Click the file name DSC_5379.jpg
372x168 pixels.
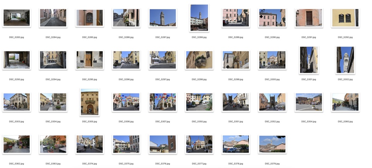(x=272, y=164)
